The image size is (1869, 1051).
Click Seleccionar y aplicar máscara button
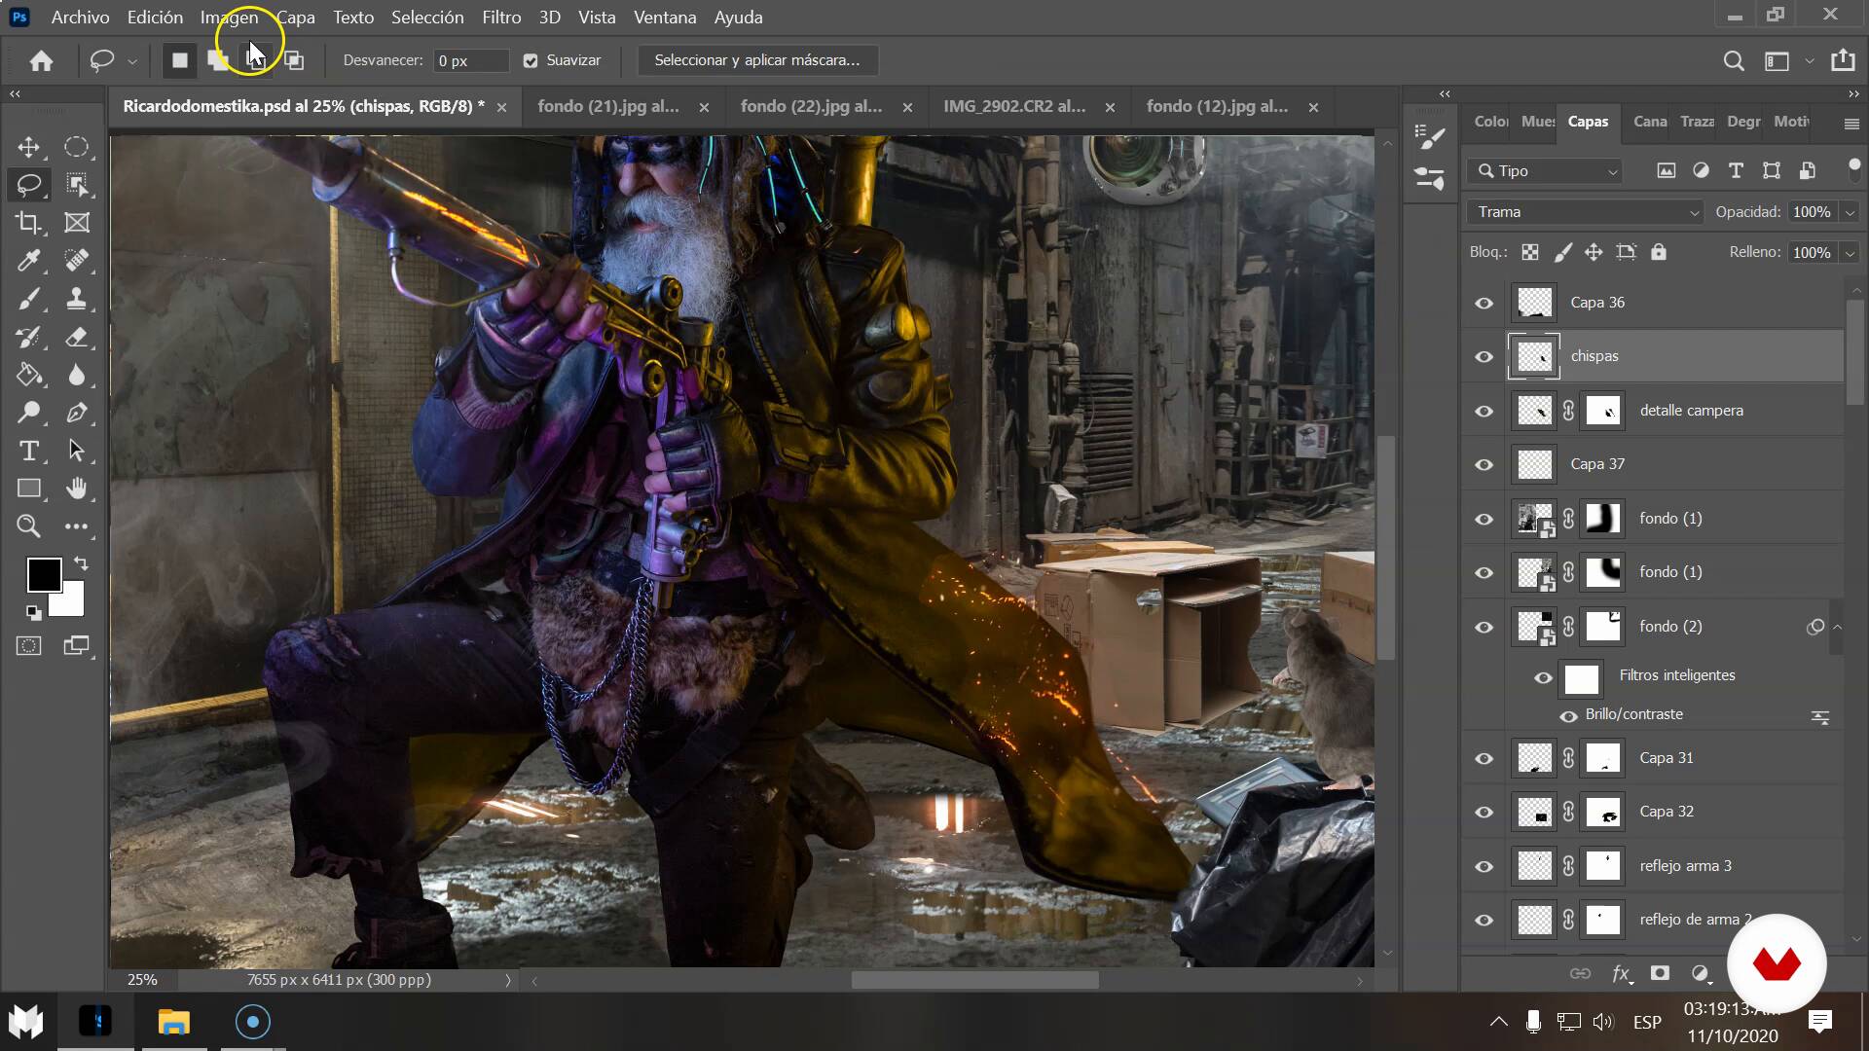coord(757,60)
